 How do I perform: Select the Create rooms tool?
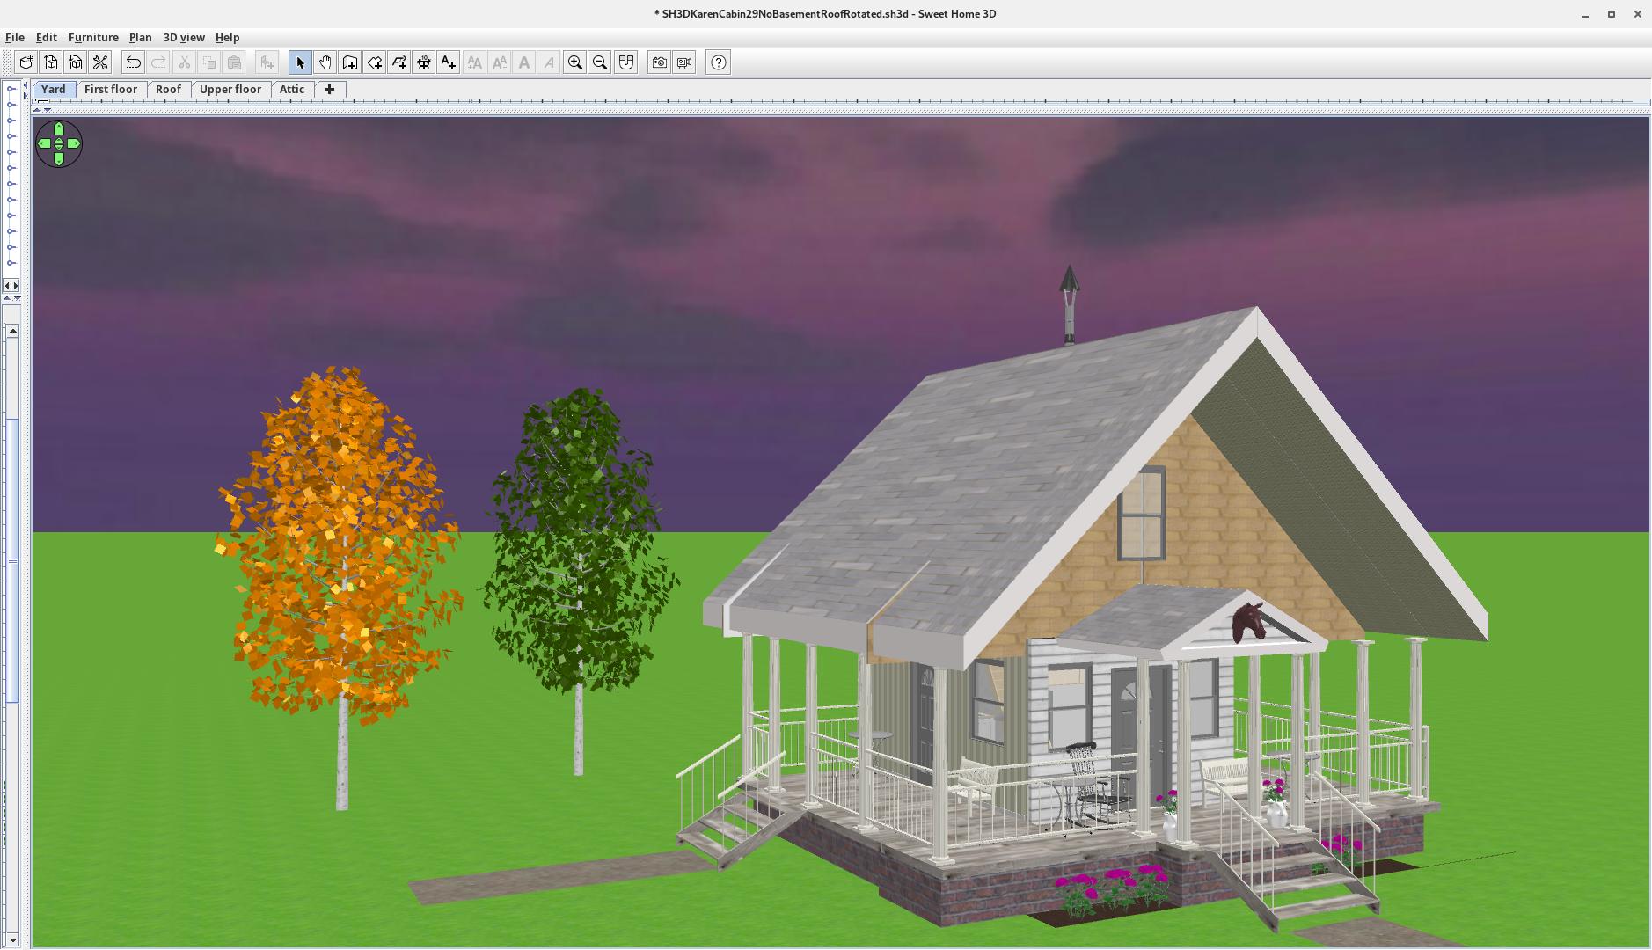375,62
